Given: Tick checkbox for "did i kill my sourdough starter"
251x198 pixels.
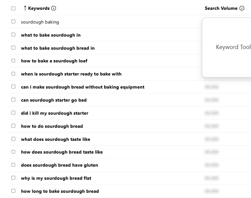Looking at the screenshot, I should click(x=13, y=113).
